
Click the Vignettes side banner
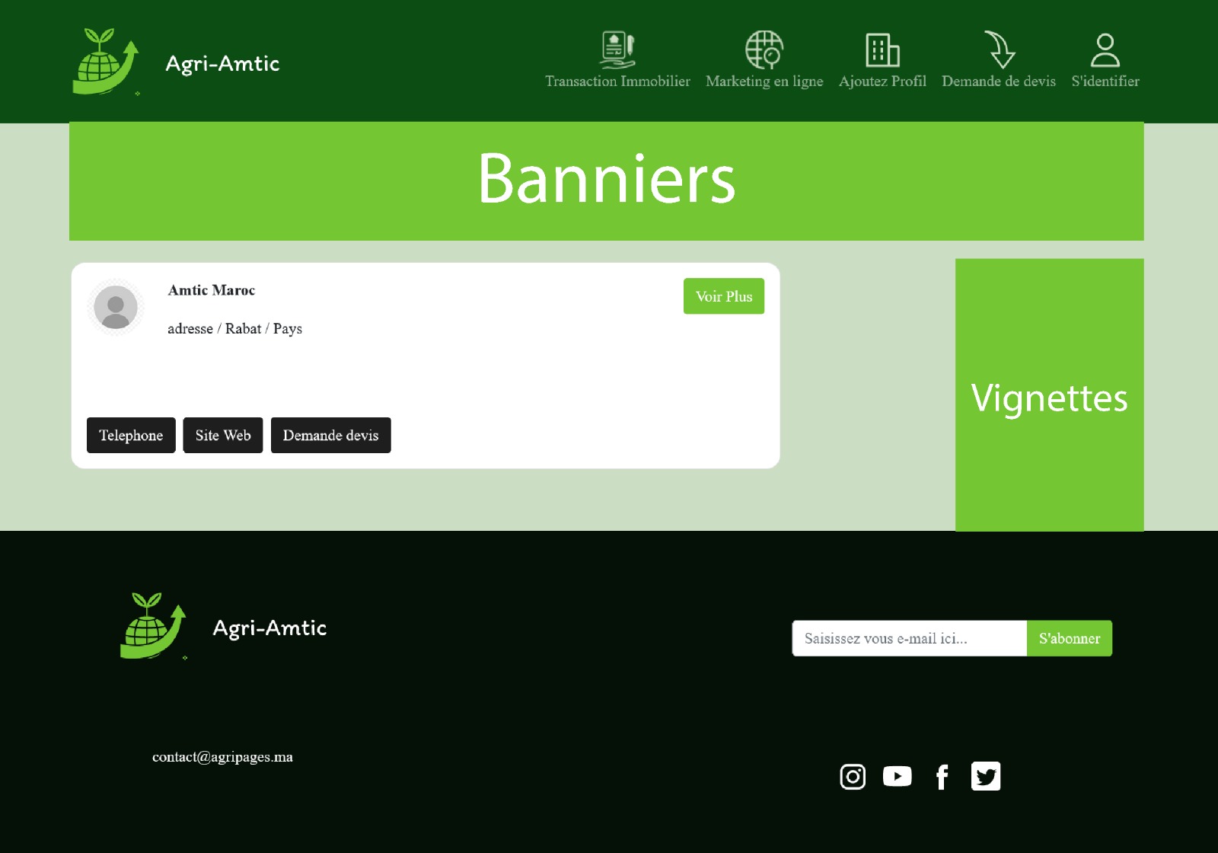(x=1049, y=395)
